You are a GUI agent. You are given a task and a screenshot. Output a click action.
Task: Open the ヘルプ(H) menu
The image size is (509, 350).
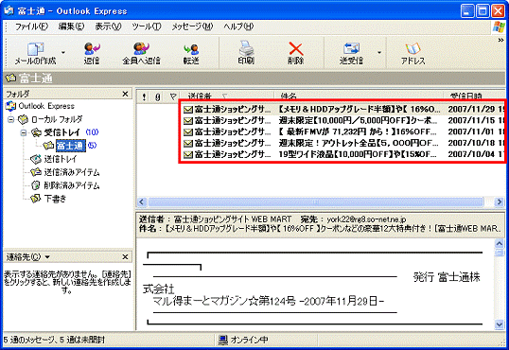pyautogui.click(x=238, y=26)
